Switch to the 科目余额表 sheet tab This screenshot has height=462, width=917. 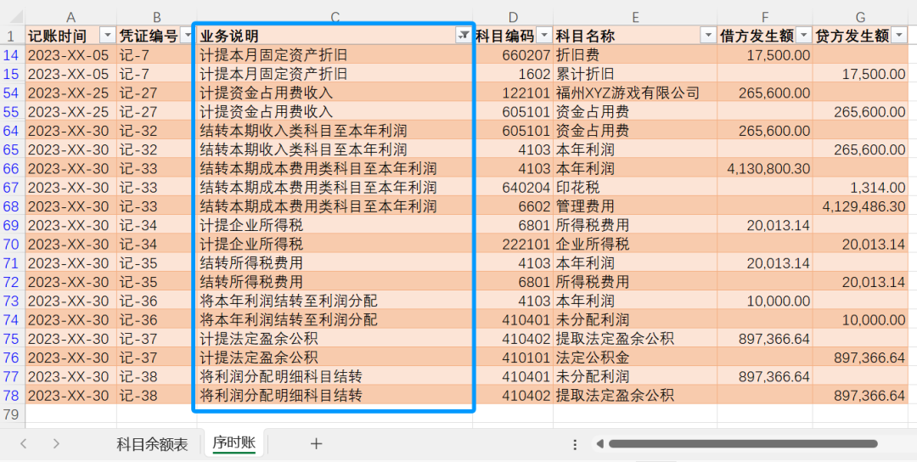tap(152, 444)
